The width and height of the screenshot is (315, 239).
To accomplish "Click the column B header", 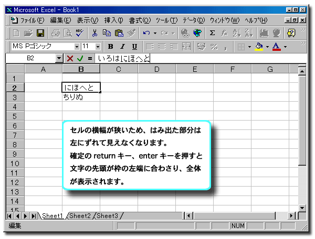I will coord(81,69).
